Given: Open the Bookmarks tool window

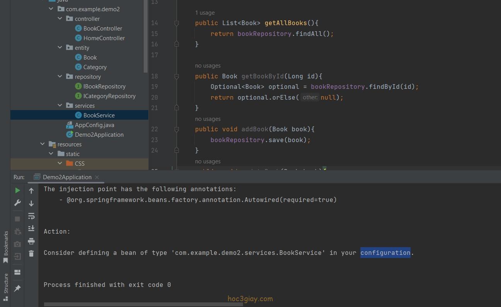Looking at the screenshot, I should 5,246.
